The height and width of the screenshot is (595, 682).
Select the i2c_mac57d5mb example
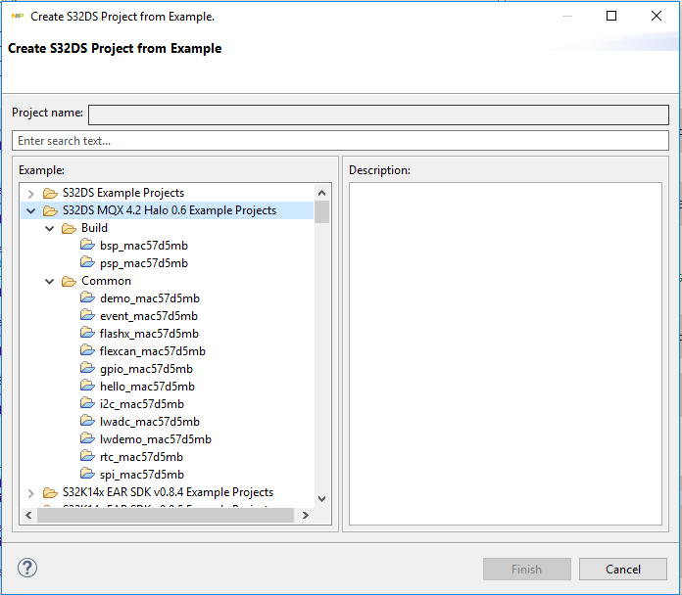pyautogui.click(x=142, y=404)
